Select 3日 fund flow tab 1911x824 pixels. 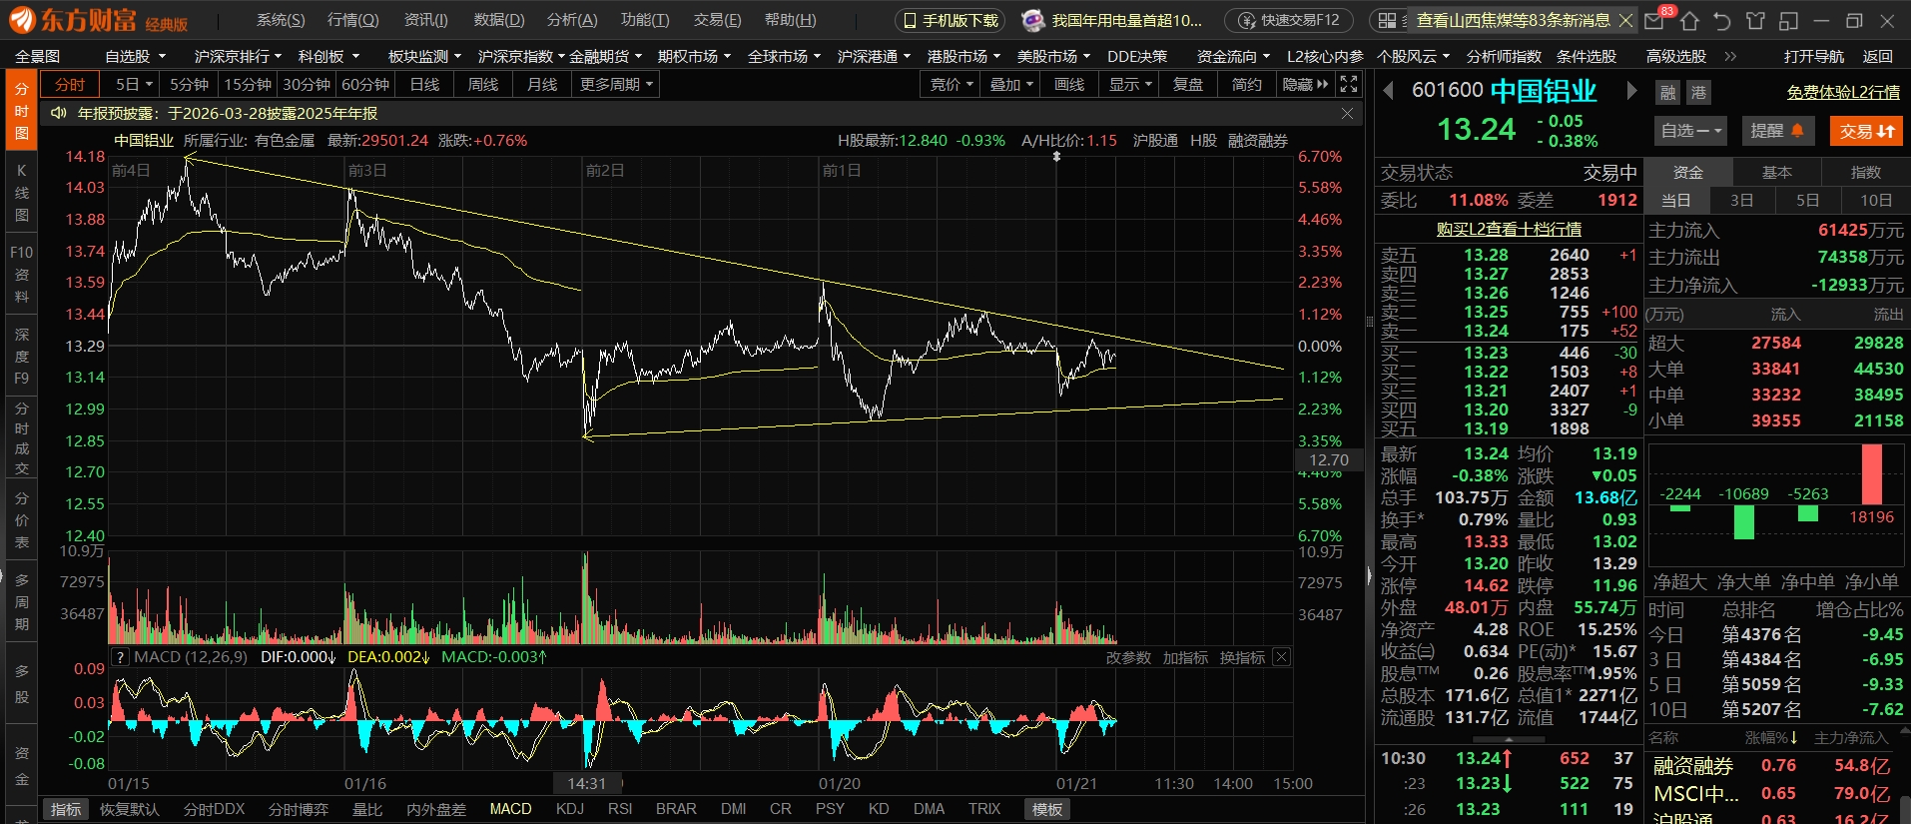pos(1742,200)
